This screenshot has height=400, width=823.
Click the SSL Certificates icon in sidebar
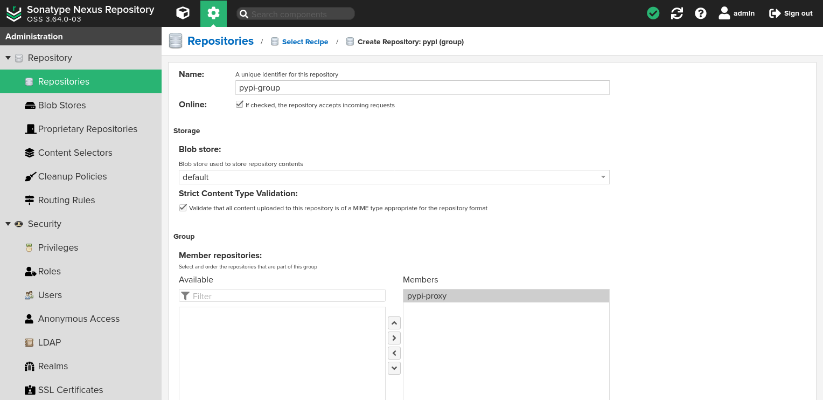click(x=30, y=390)
